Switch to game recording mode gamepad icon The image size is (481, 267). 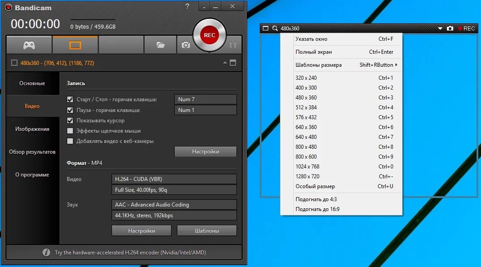tap(29, 45)
